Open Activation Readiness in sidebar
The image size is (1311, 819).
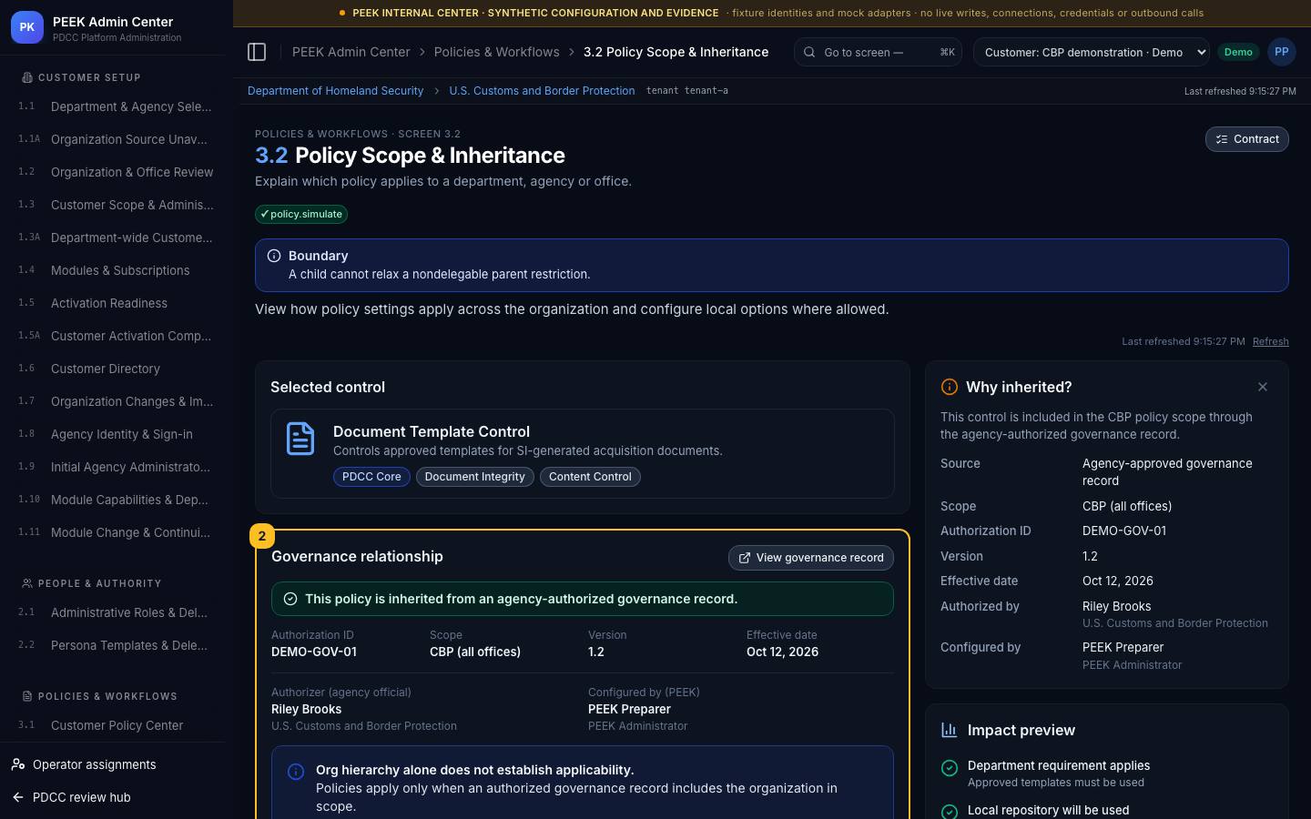point(117,303)
